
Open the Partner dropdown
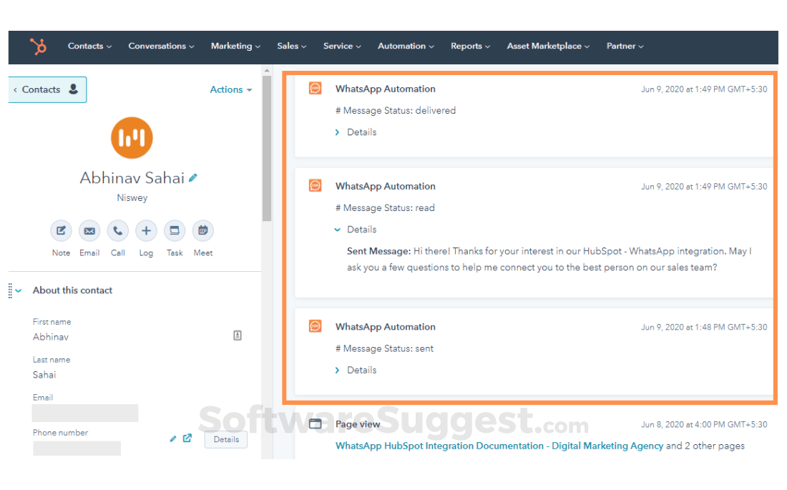(x=625, y=46)
